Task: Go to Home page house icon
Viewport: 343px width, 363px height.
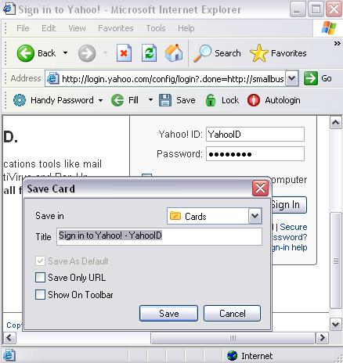Action: (174, 53)
